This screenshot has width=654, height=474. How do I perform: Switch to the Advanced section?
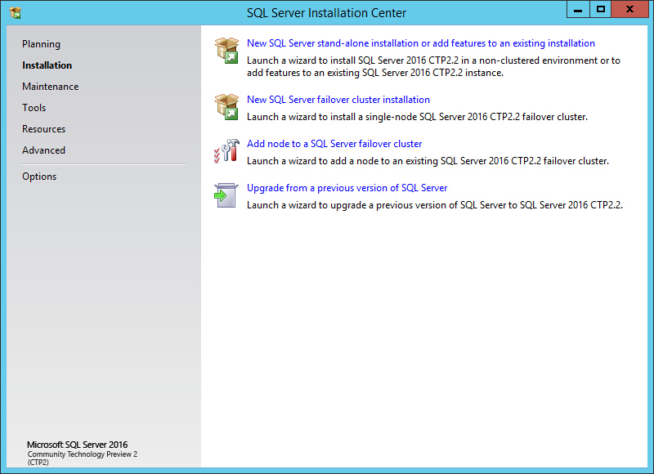tap(44, 150)
